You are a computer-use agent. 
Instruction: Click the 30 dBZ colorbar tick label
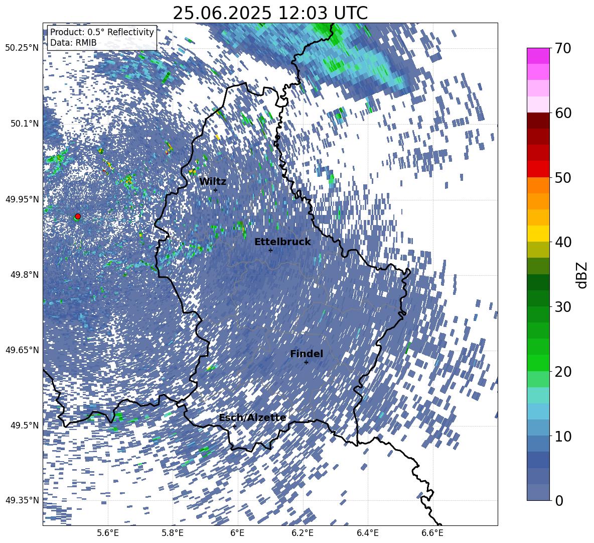563,306
